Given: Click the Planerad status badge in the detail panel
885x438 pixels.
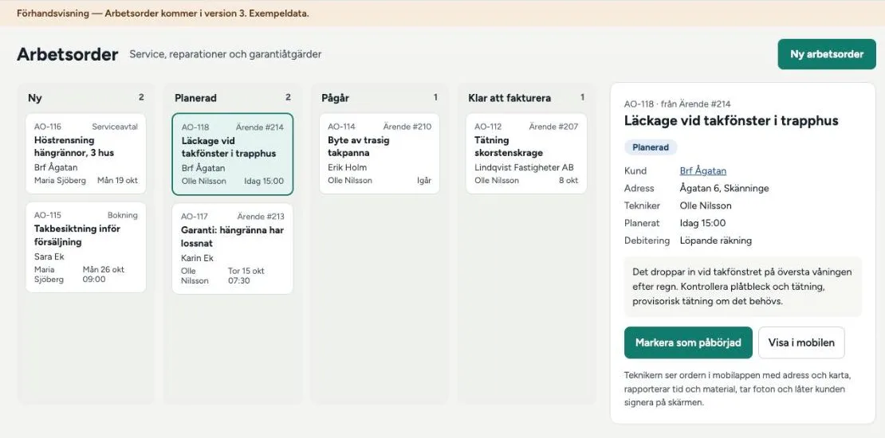Looking at the screenshot, I should click(651, 147).
